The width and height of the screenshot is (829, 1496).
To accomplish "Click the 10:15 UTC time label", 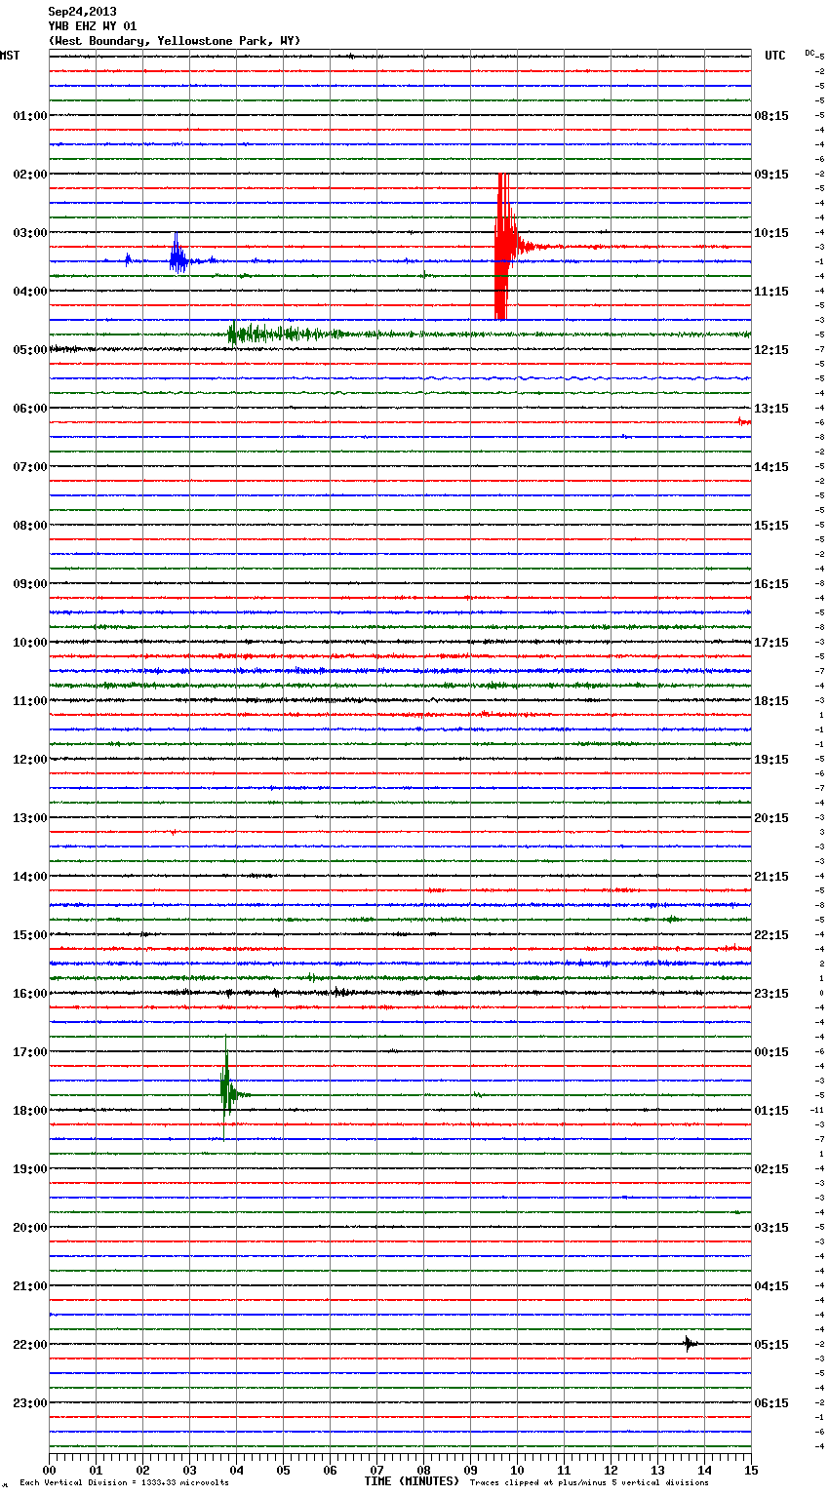I will point(771,232).
